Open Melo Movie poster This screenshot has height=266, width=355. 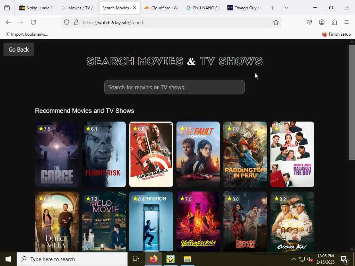coord(104,222)
